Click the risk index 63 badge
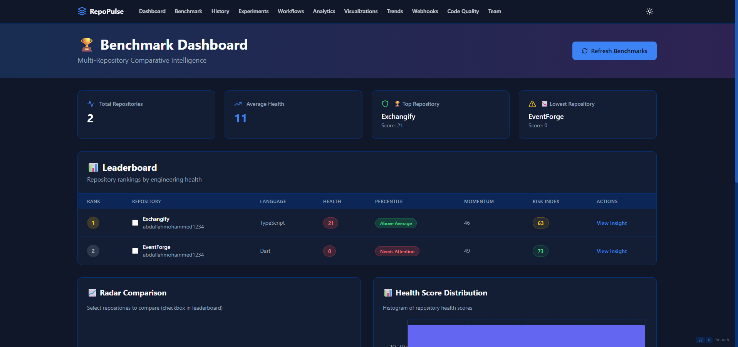This screenshot has width=738, height=347. 541,223
